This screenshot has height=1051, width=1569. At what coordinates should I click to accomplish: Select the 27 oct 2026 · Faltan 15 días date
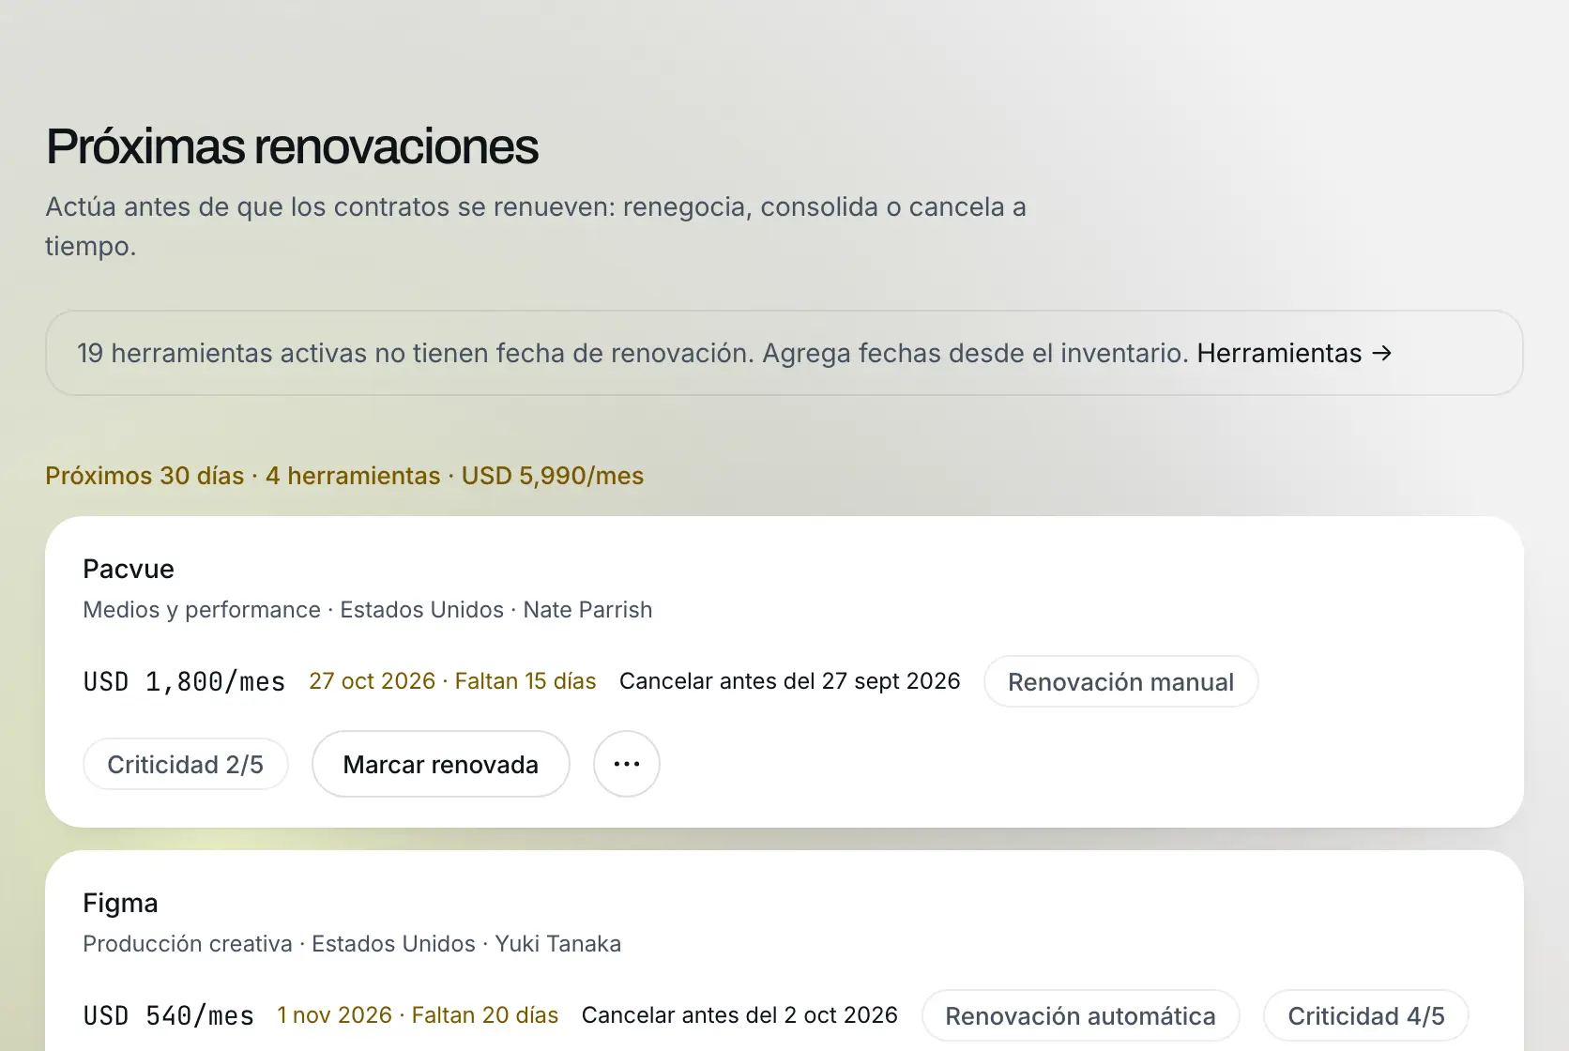452,681
